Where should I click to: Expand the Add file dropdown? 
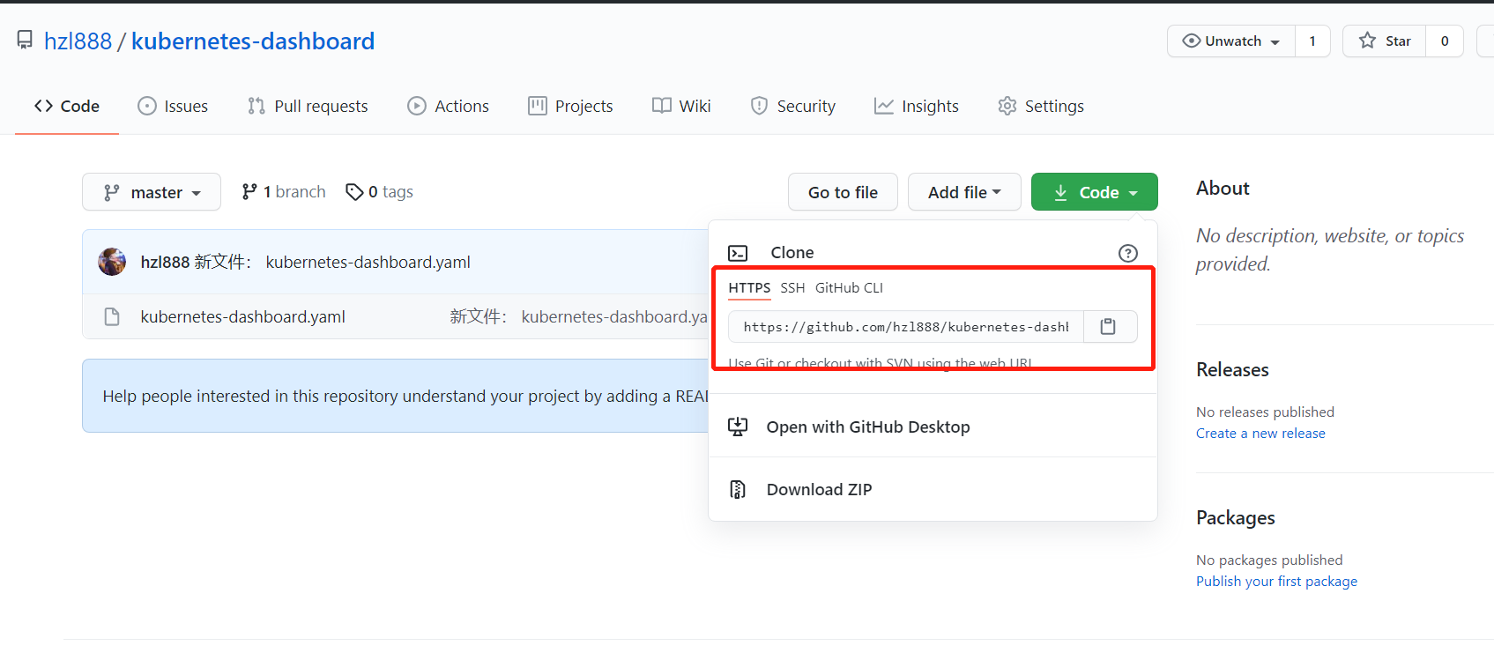pyautogui.click(x=964, y=192)
